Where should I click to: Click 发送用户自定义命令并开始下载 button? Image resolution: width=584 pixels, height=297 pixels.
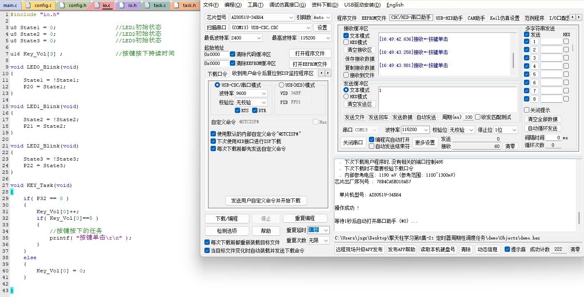266,201
